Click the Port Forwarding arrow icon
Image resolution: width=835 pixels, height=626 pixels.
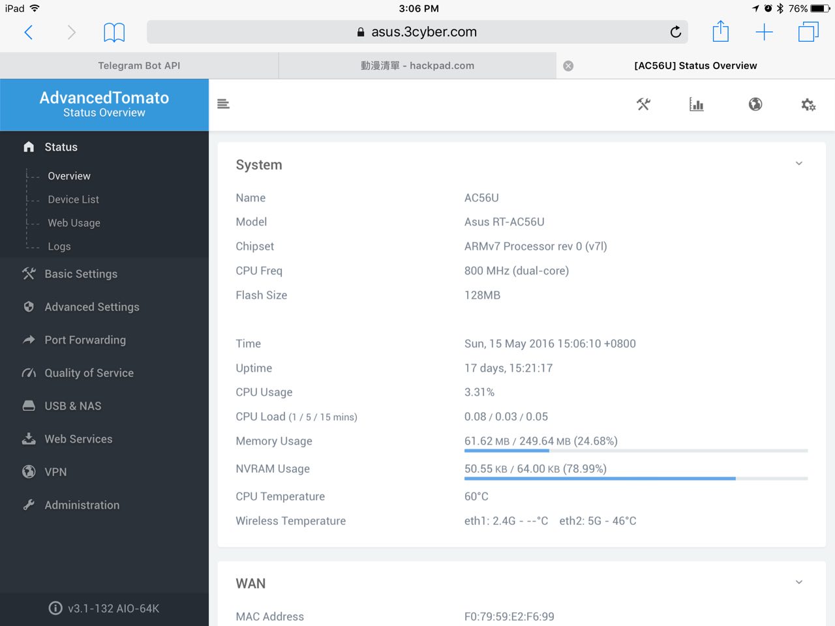tap(29, 340)
